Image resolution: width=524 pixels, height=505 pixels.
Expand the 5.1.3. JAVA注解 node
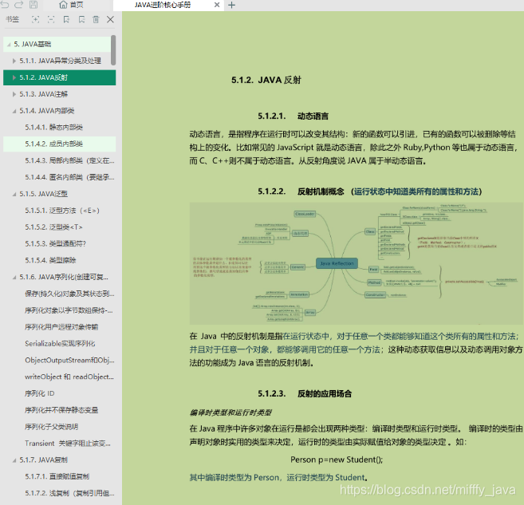[x=14, y=94]
